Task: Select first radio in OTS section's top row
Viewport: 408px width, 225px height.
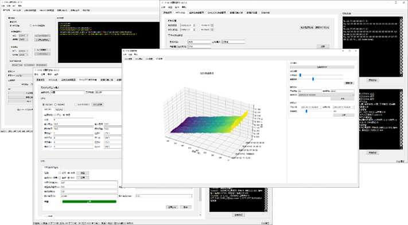Action: 60,173
